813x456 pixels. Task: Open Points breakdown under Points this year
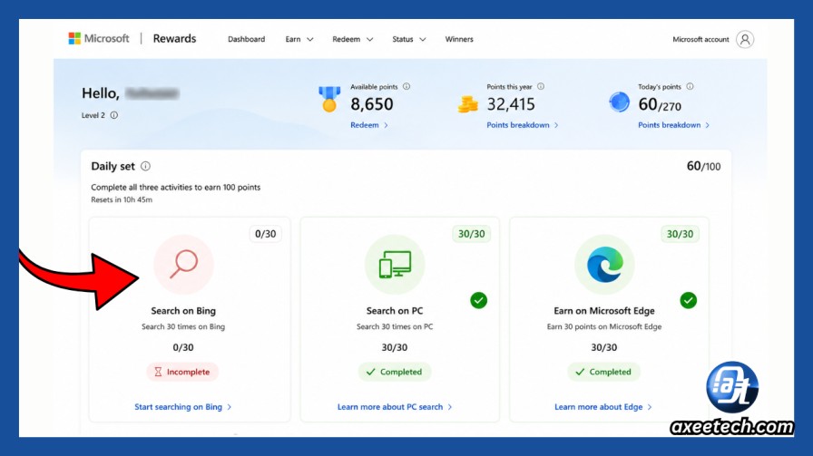pyautogui.click(x=522, y=125)
